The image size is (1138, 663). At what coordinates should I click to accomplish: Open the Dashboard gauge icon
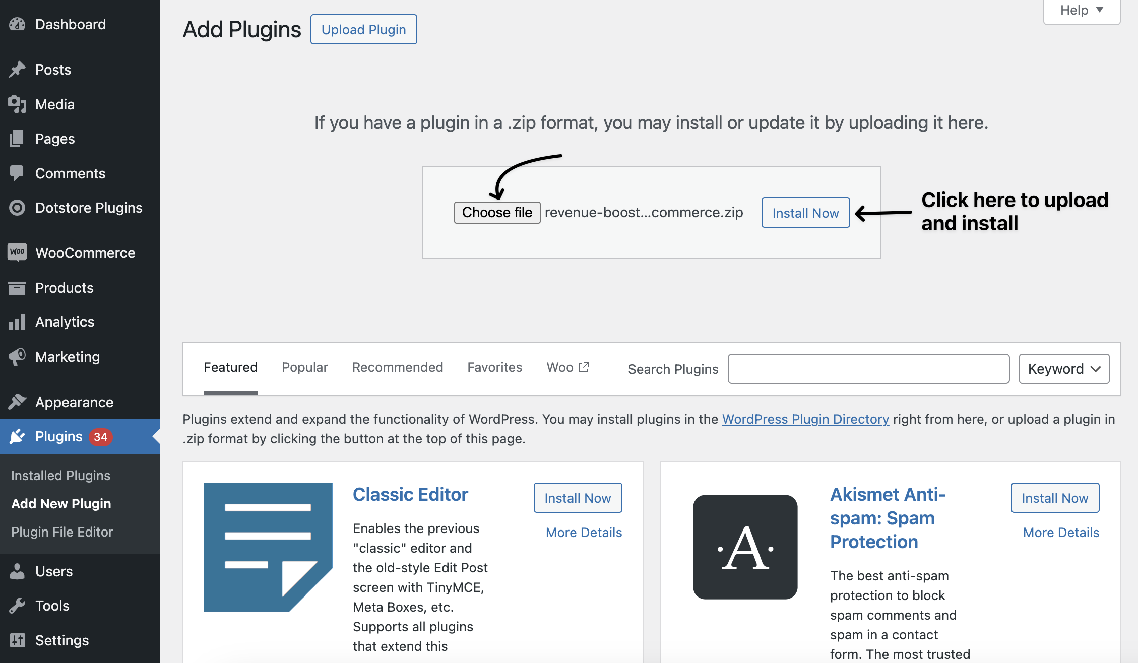(17, 24)
